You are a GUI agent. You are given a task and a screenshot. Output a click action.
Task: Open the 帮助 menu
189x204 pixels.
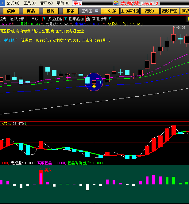click(63, 3)
